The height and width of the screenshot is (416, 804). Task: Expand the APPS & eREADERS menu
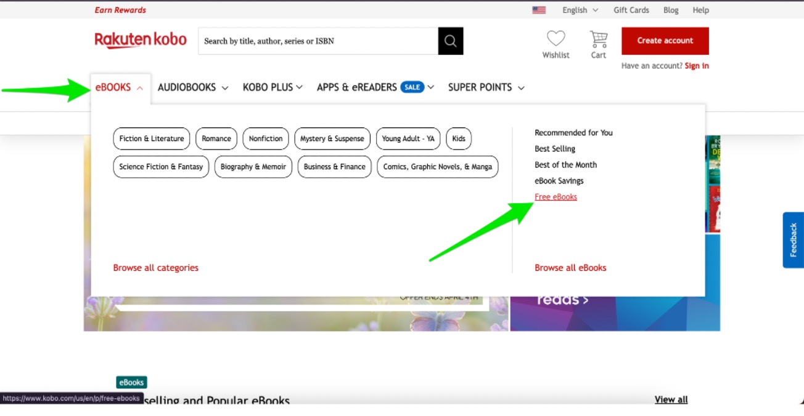point(375,87)
